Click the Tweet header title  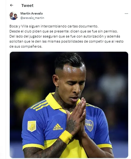27,5
